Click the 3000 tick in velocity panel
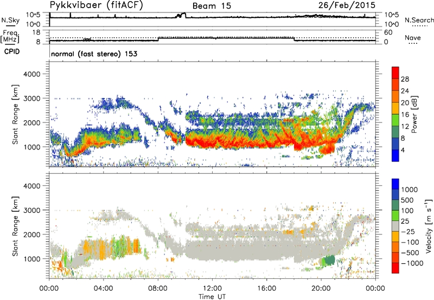Image resolution: width=434 pixels, height=300 pixels. click(x=32, y=210)
